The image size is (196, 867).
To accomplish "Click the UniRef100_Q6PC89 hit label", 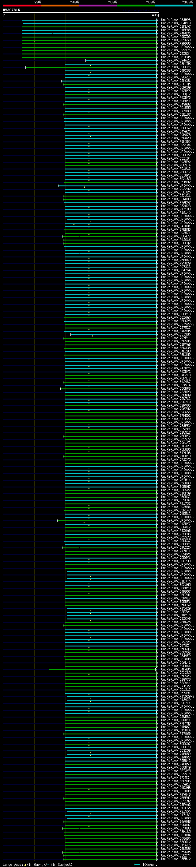I will coord(176,88).
